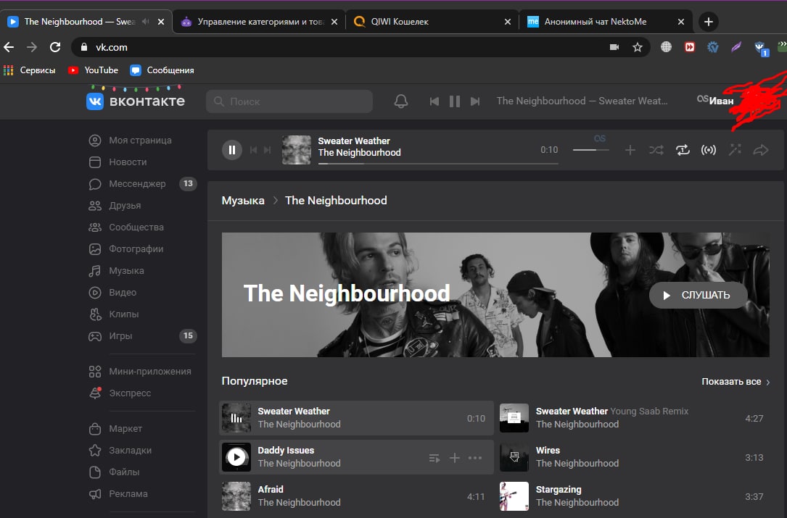Open Клипы in the sidebar

(114, 314)
